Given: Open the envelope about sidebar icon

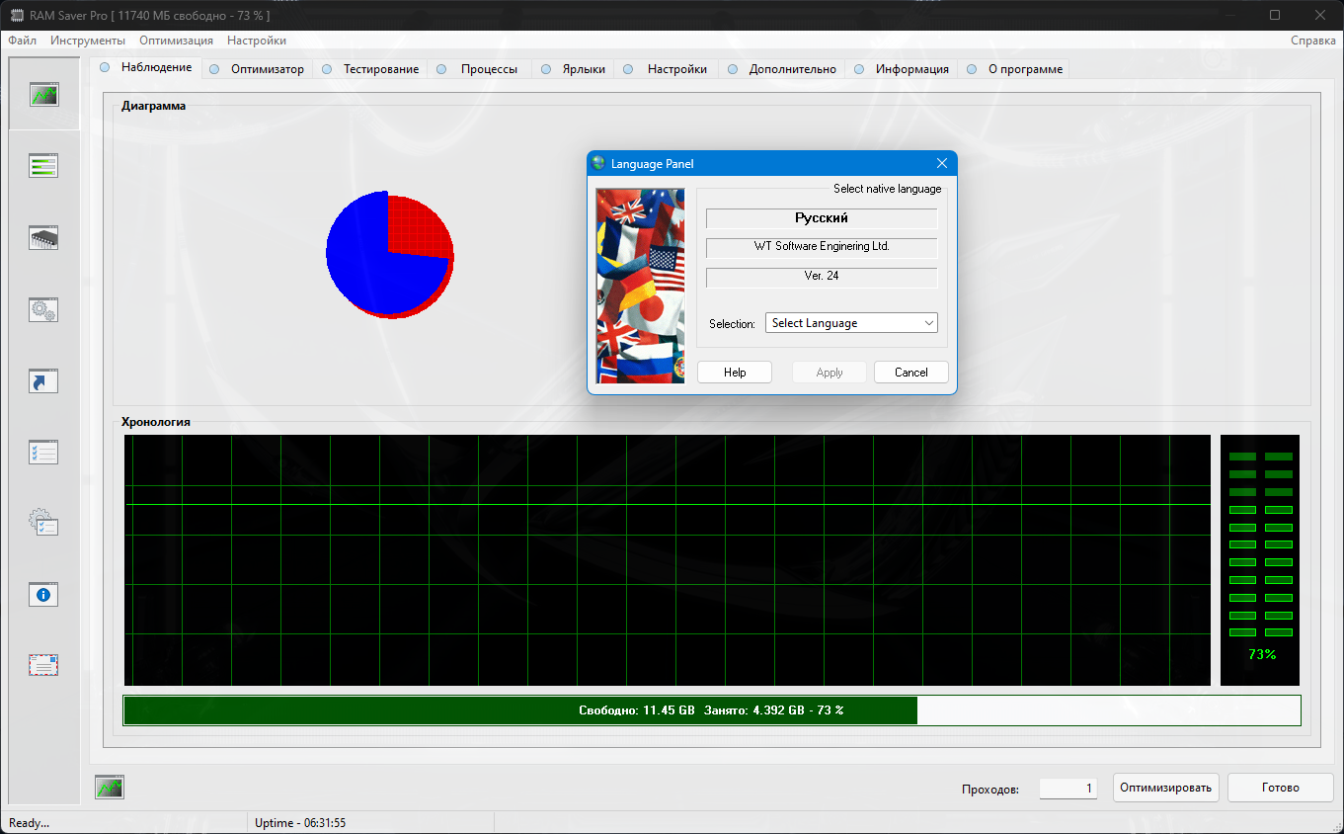Looking at the screenshot, I should coord(43,665).
